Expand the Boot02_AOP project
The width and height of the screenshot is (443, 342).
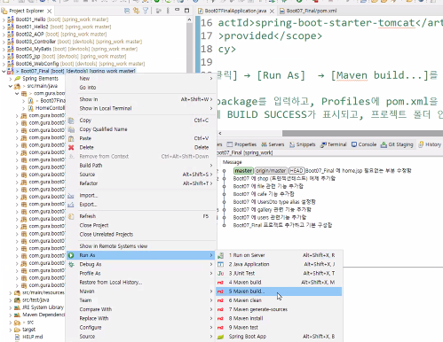(x=4, y=35)
